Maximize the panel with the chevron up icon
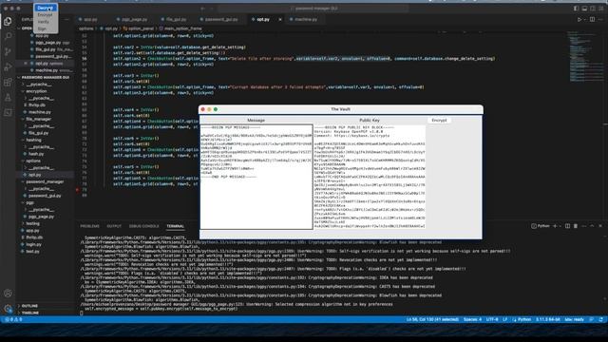 point(592,226)
